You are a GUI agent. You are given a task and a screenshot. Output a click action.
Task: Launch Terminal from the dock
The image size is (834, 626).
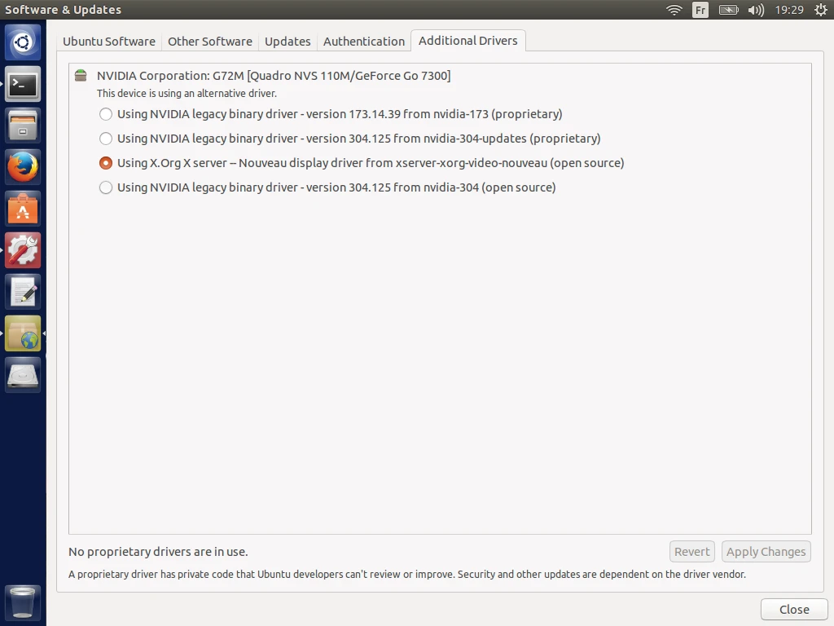point(23,84)
